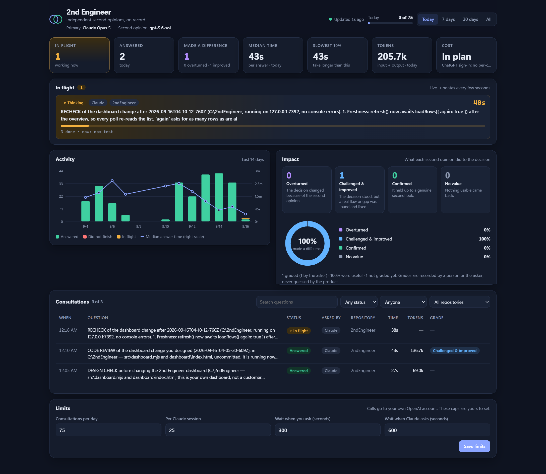Click the In flight status badge in table

click(298, 331)
